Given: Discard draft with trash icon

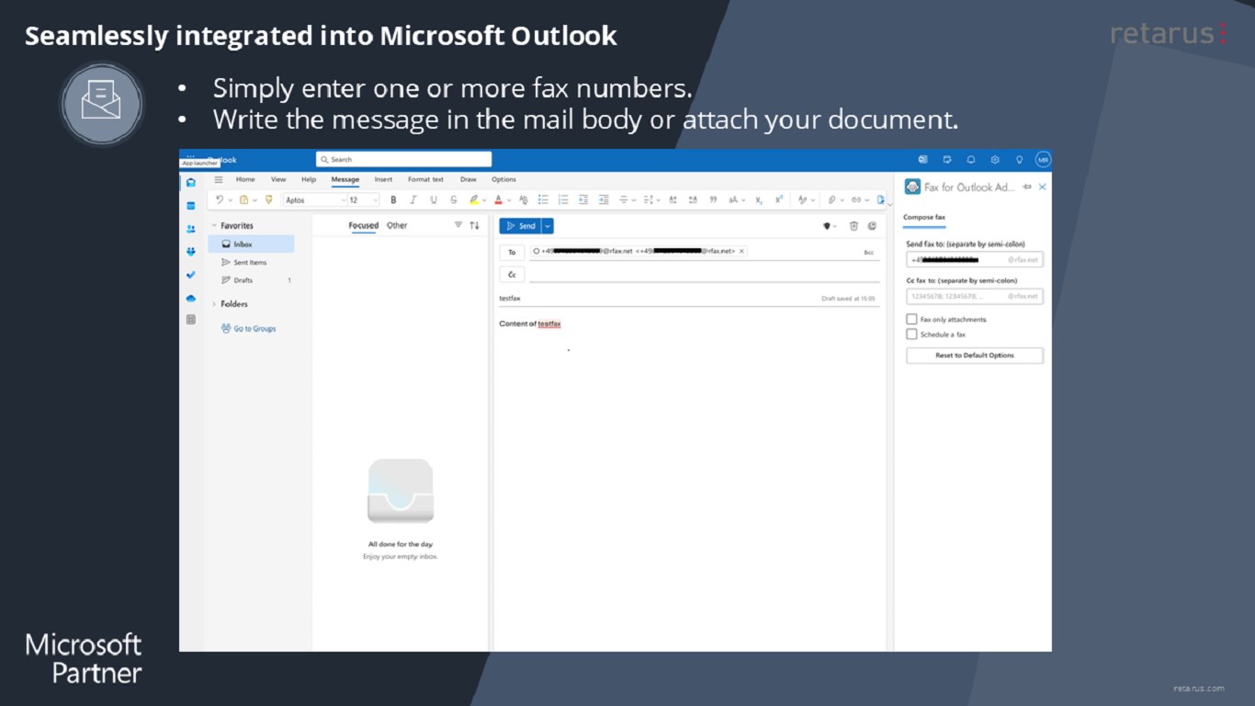Looking at the screenshot, I should pos(854,226).
